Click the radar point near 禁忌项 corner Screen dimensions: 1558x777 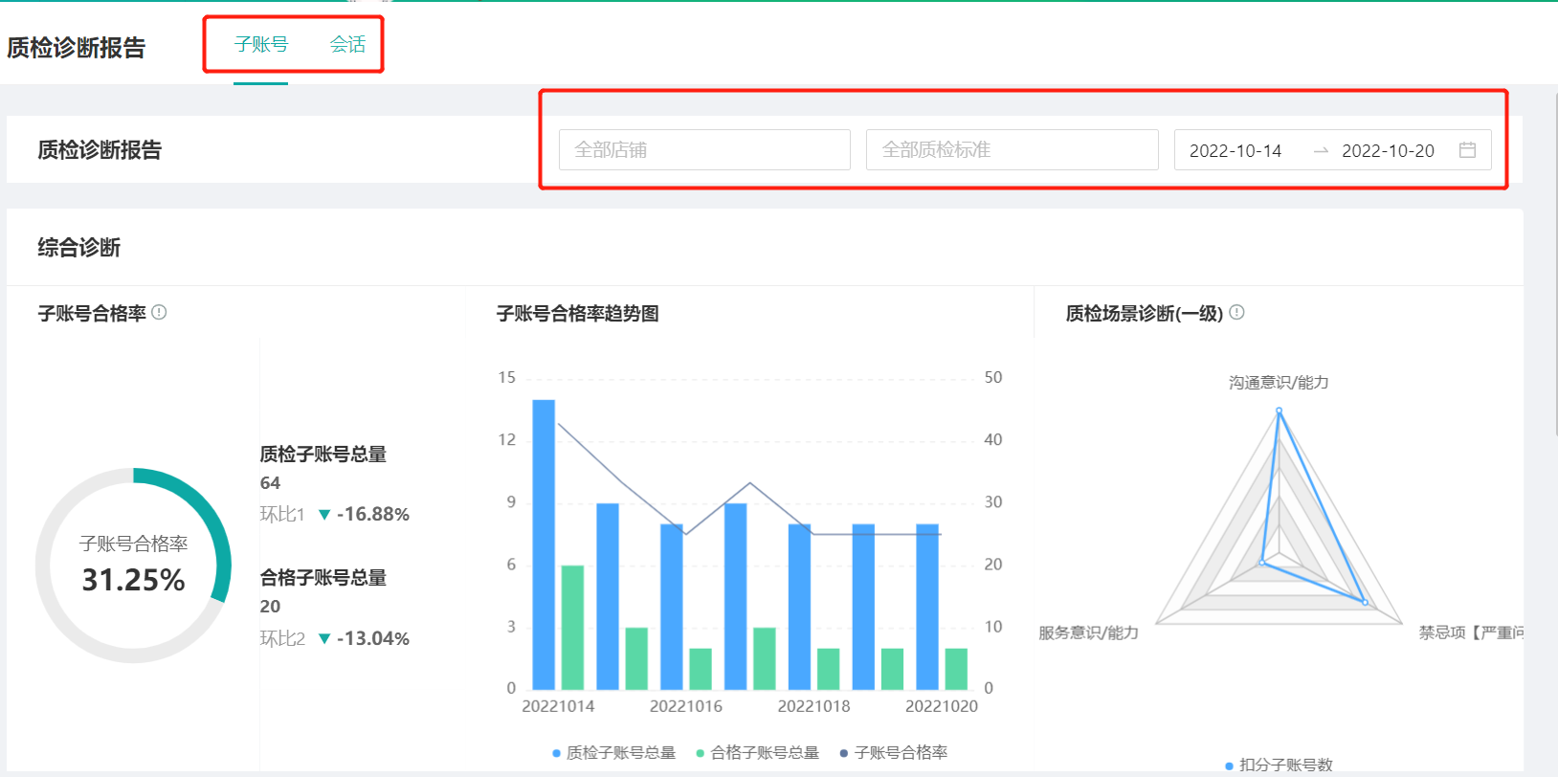pos(1365,602)
